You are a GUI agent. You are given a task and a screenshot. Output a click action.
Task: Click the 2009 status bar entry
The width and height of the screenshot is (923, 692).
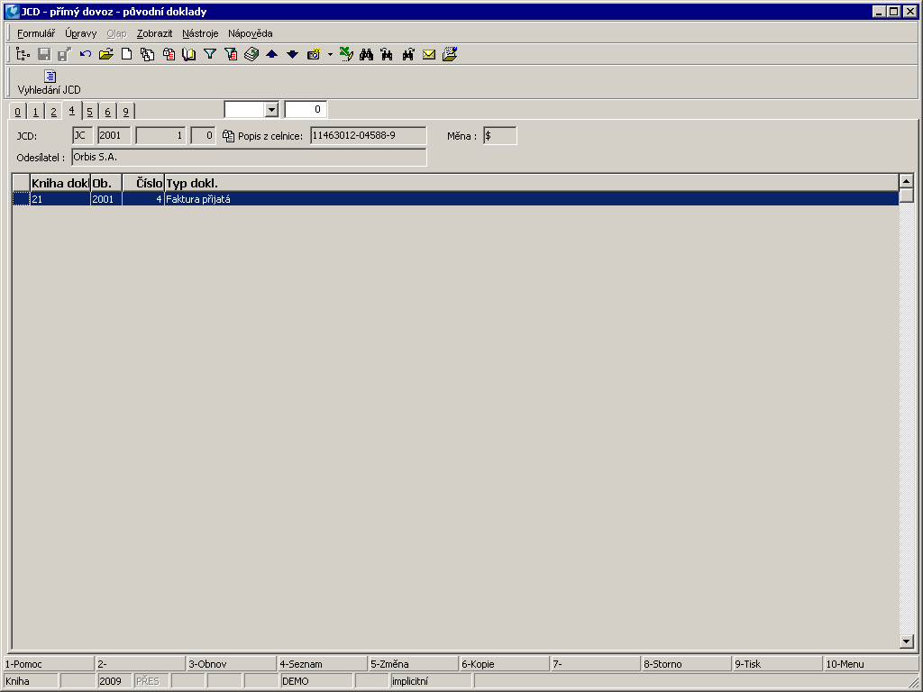pos(114,681)
